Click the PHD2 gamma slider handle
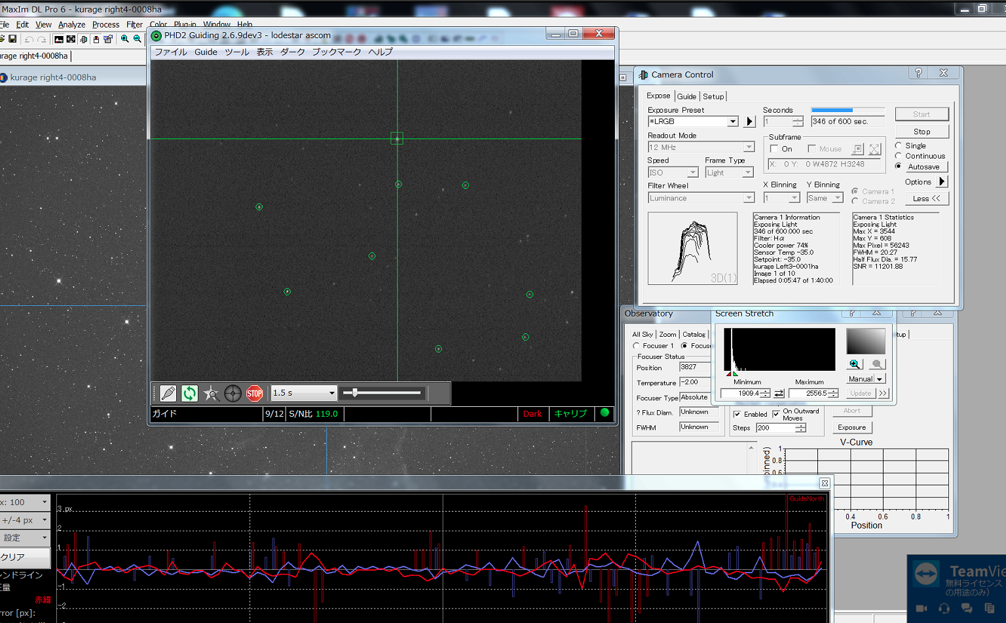1006x623 pixels. click(x=354, y=393)
